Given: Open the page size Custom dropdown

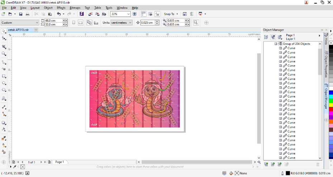Looking at the screenshot, I should (37, 23).
